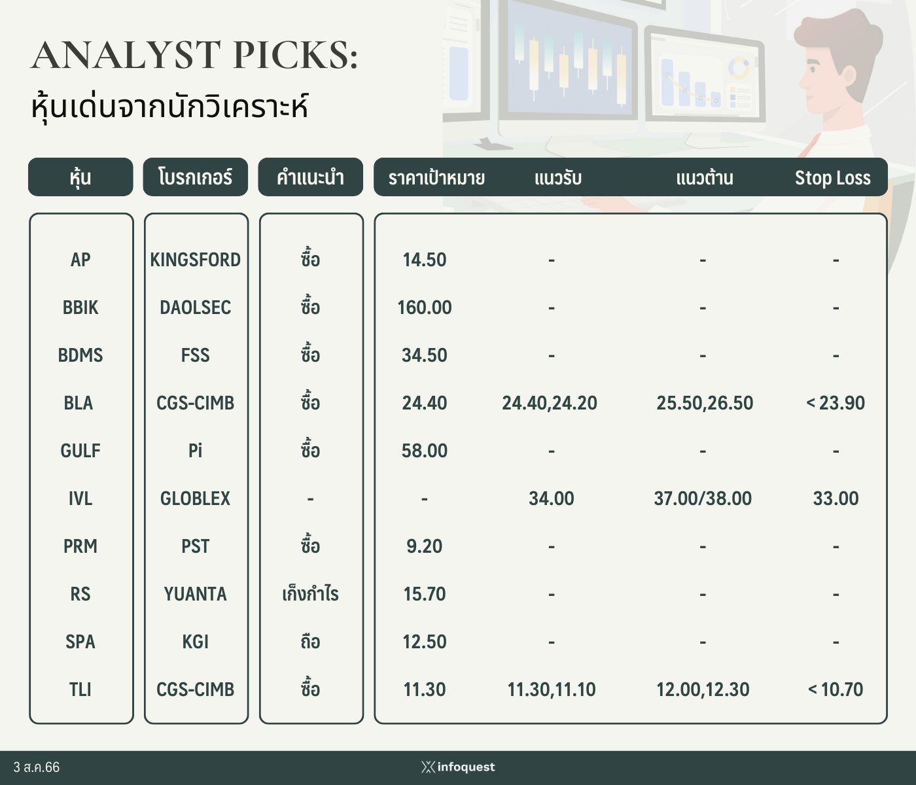
Task: Select the เก็งกำไร recommendation for RS
Action: click(311, 593)
